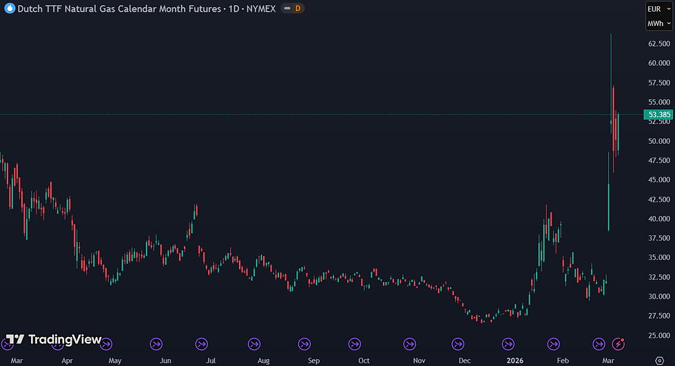Viewport: 675px width, 366px height.
Task: Click contract rollover icon beside May label
Action: (x=106, y=344)
